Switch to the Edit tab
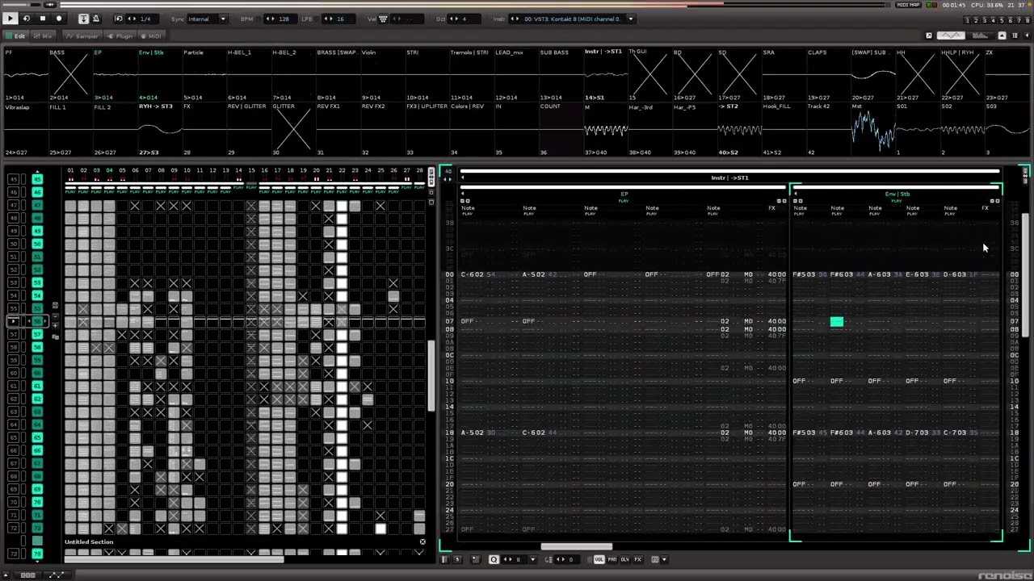The width and height of the screenshot is (1034, 581). pos(16,36)
